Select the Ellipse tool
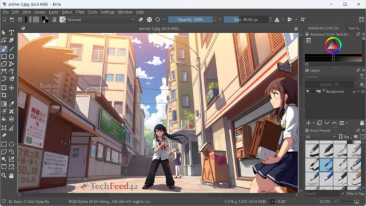 pyautogui.click(x=11, y=57)
